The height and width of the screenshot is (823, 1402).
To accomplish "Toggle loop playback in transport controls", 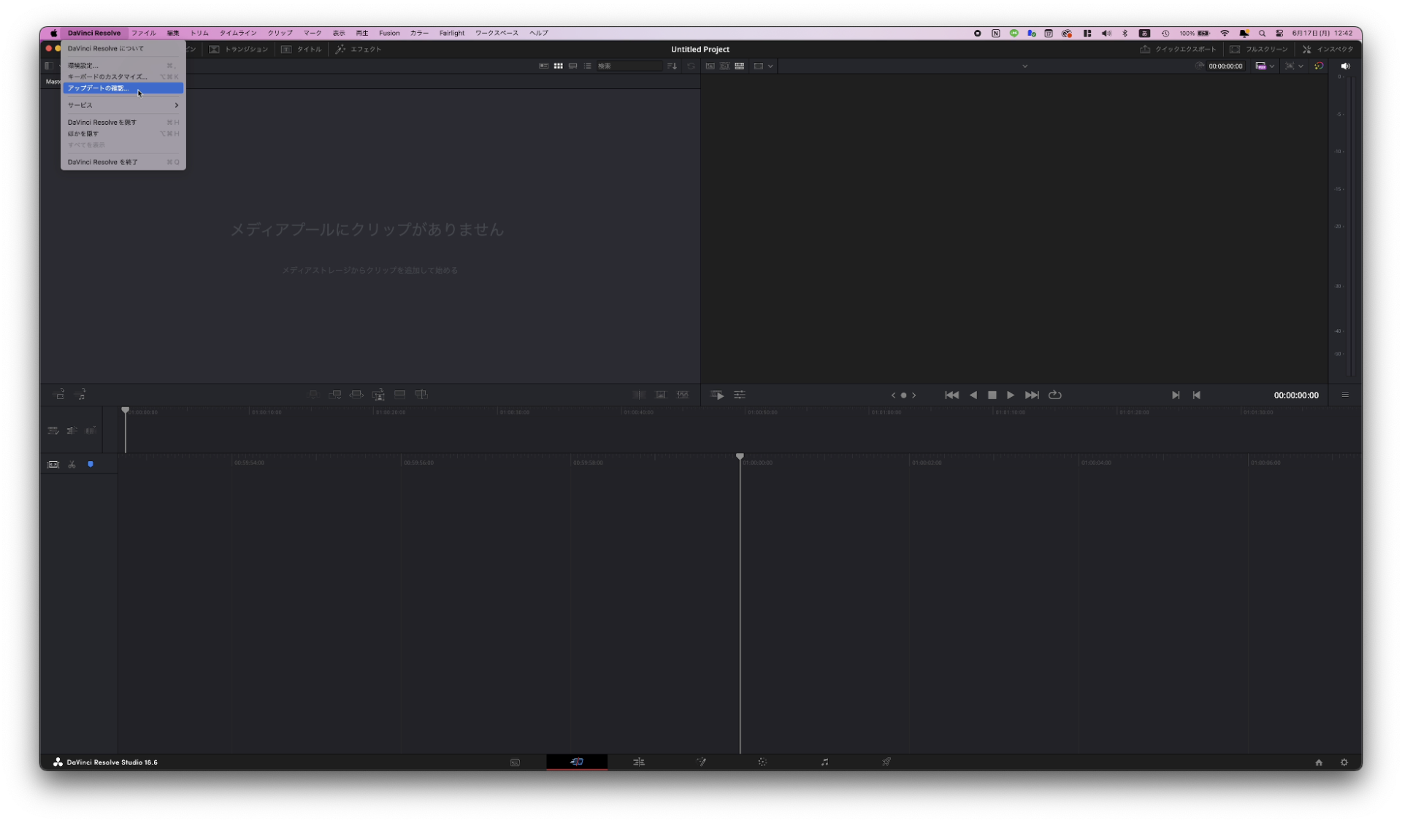I will [x=1055, y=395].
